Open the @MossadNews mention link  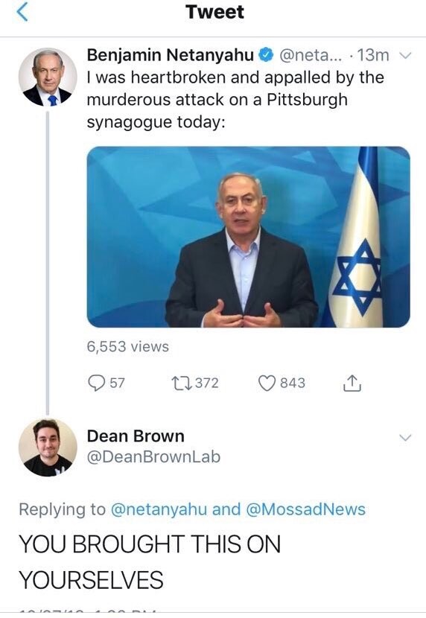[306, 509]
